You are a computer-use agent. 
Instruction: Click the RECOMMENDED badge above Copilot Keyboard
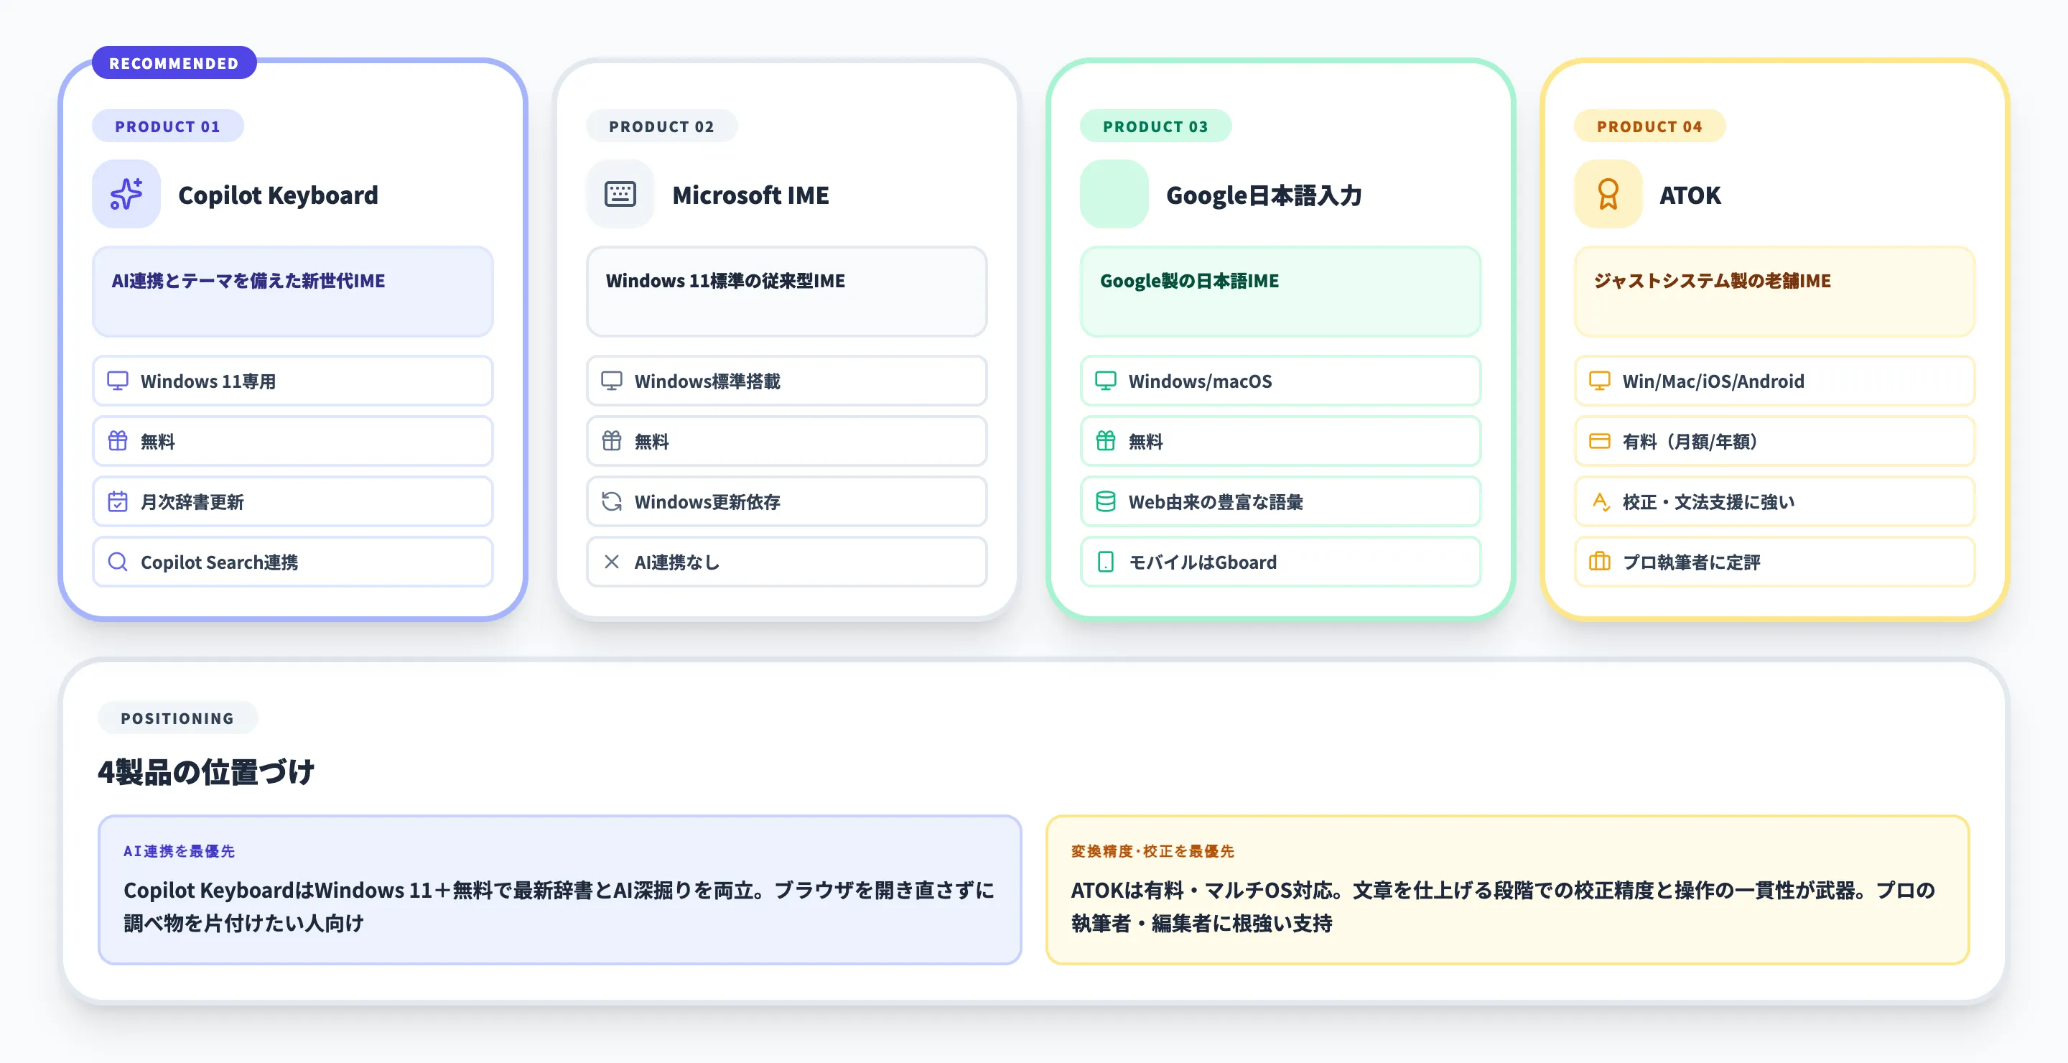pyautogui.click(x=173, y=62)
